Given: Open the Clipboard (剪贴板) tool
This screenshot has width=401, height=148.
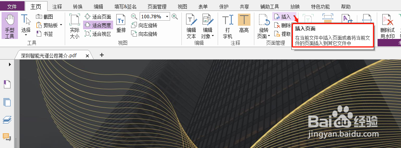Looking at the screenshot, I should [47, 25].
